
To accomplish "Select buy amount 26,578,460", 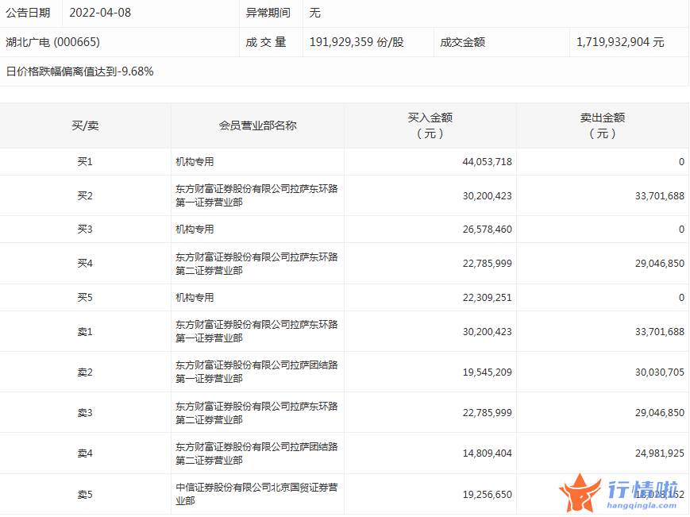I will pyautogui.click(x=488, y=230).
